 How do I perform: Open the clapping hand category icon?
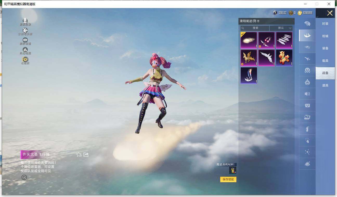point(307,141)
